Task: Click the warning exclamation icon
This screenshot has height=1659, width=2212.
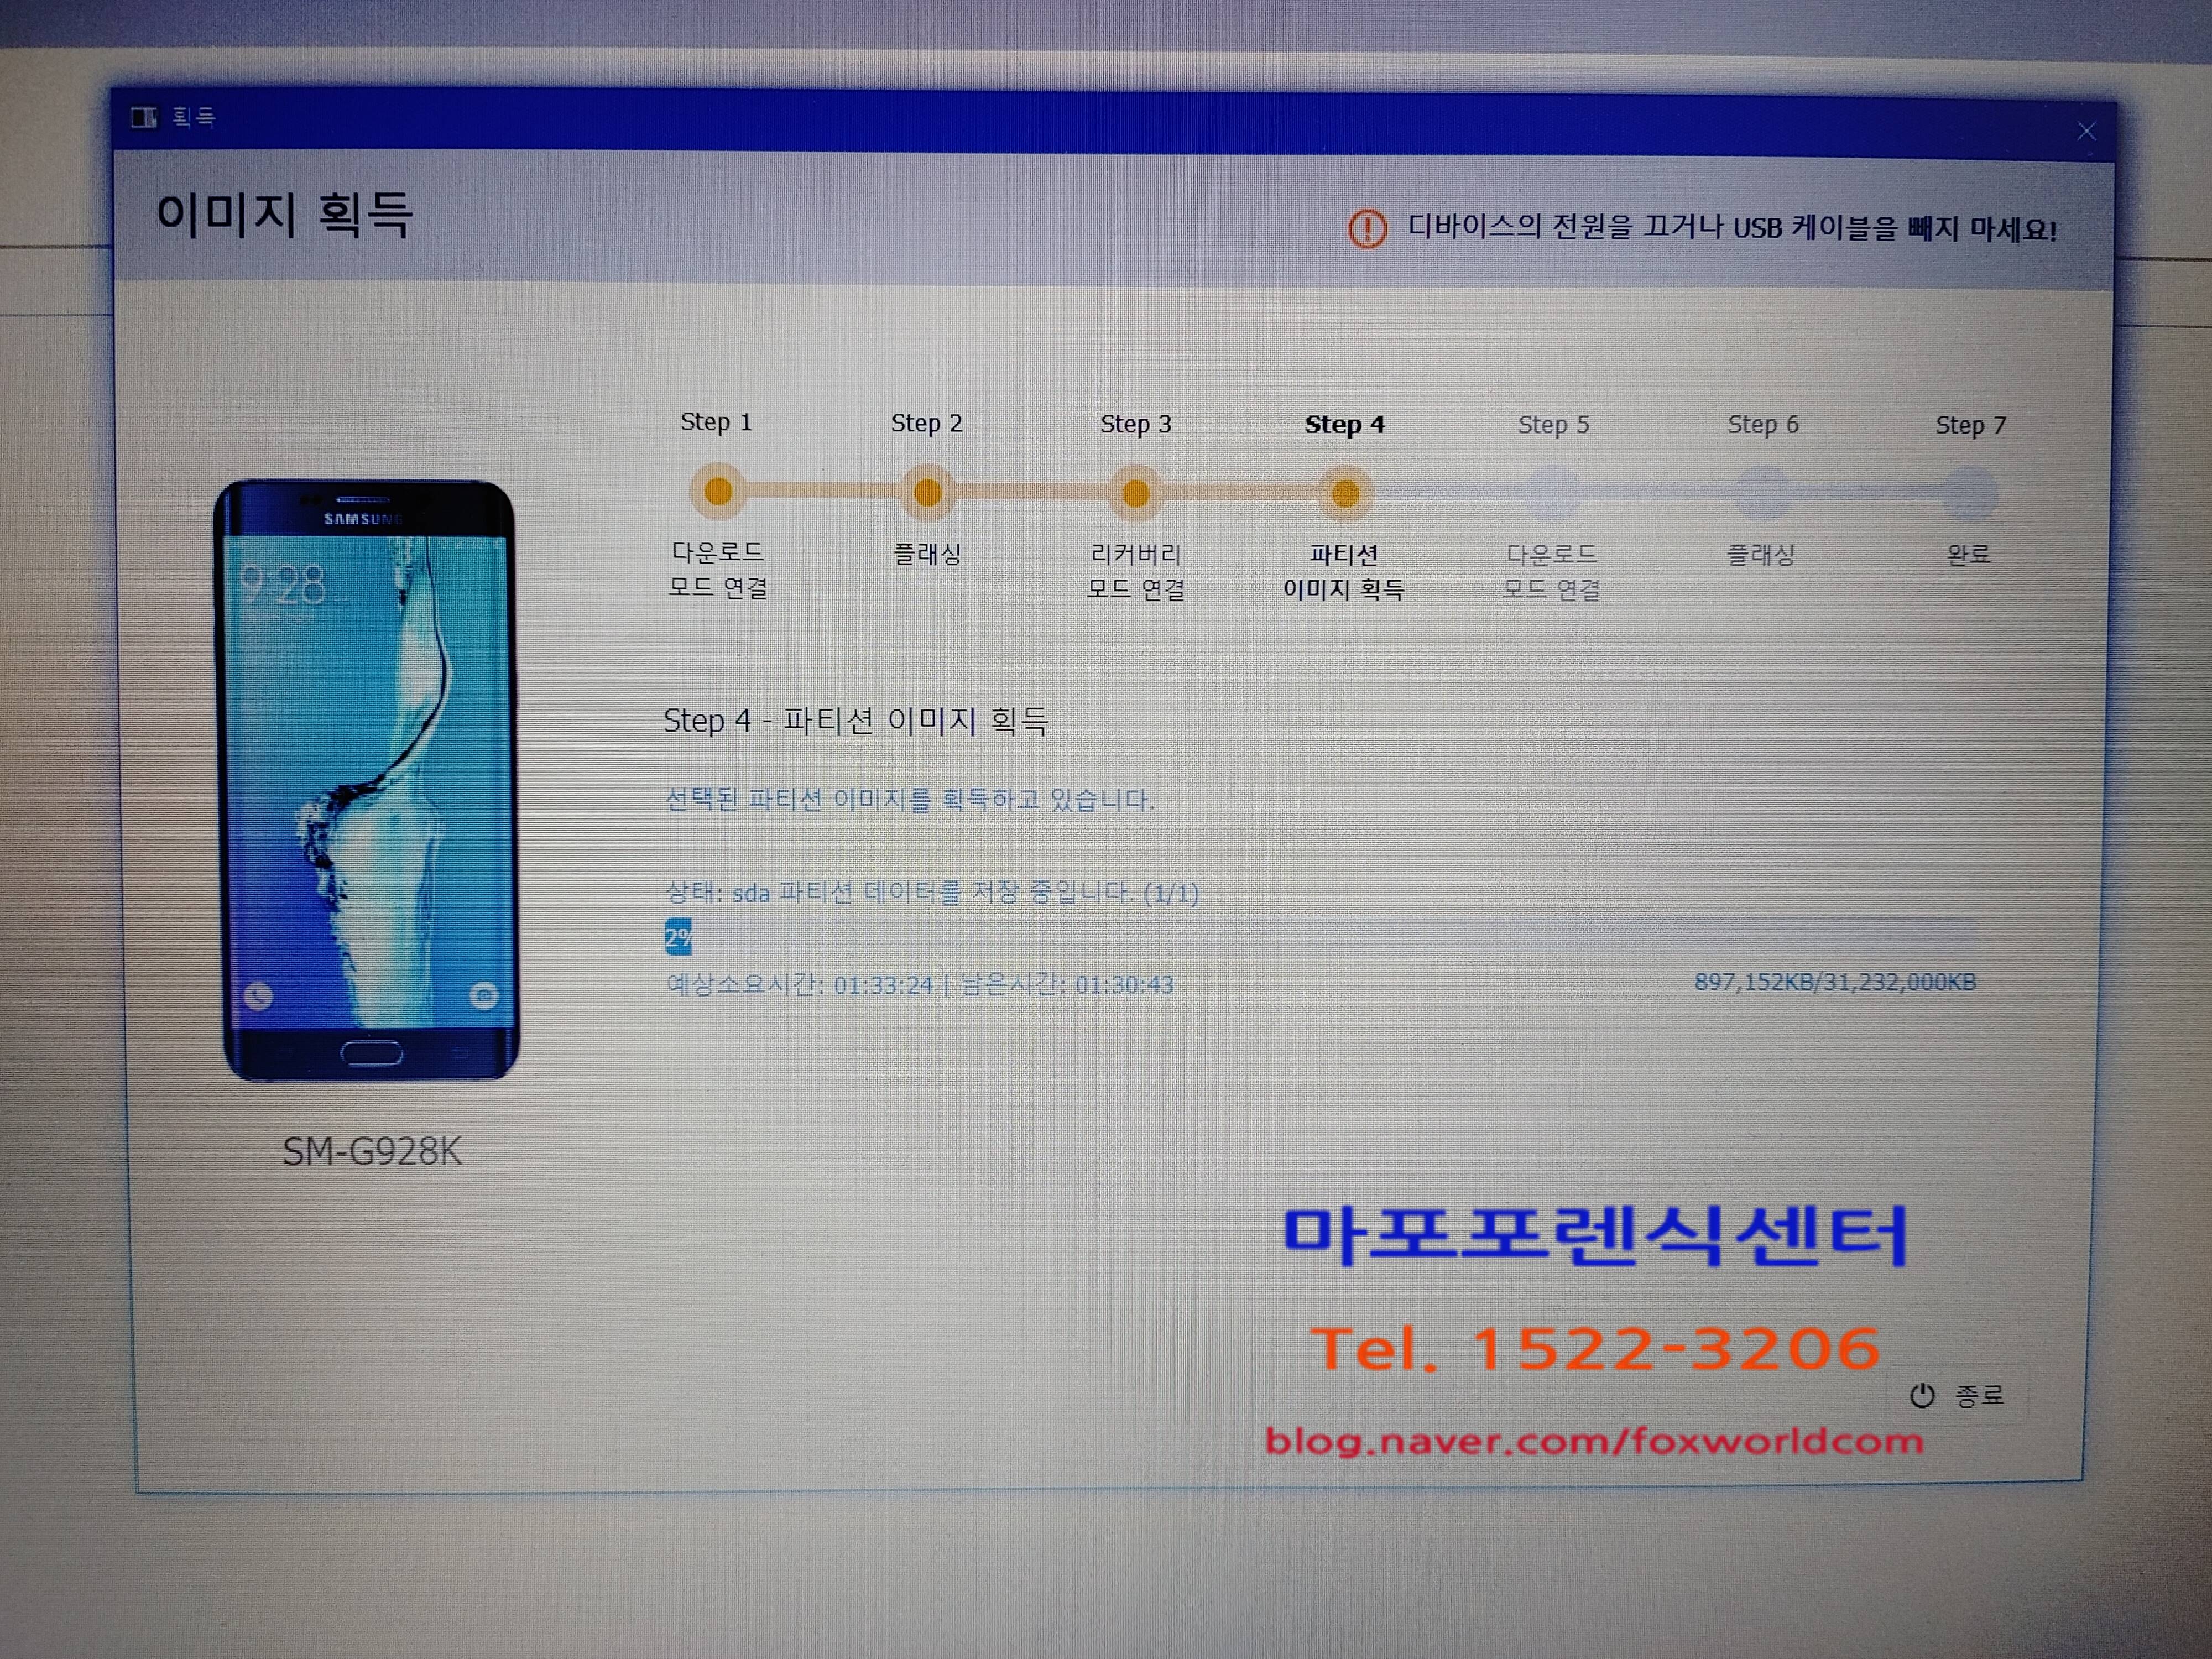Action: [1367, 229]
